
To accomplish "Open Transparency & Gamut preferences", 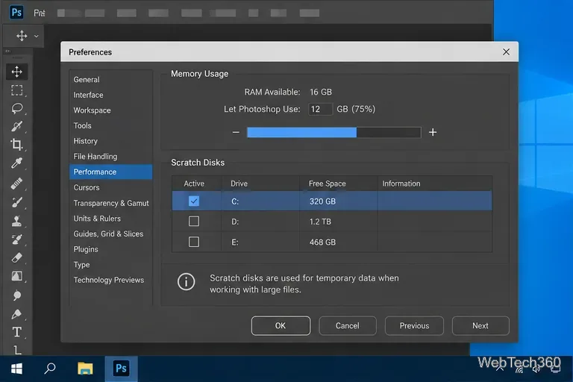I will tap(110, 203).
